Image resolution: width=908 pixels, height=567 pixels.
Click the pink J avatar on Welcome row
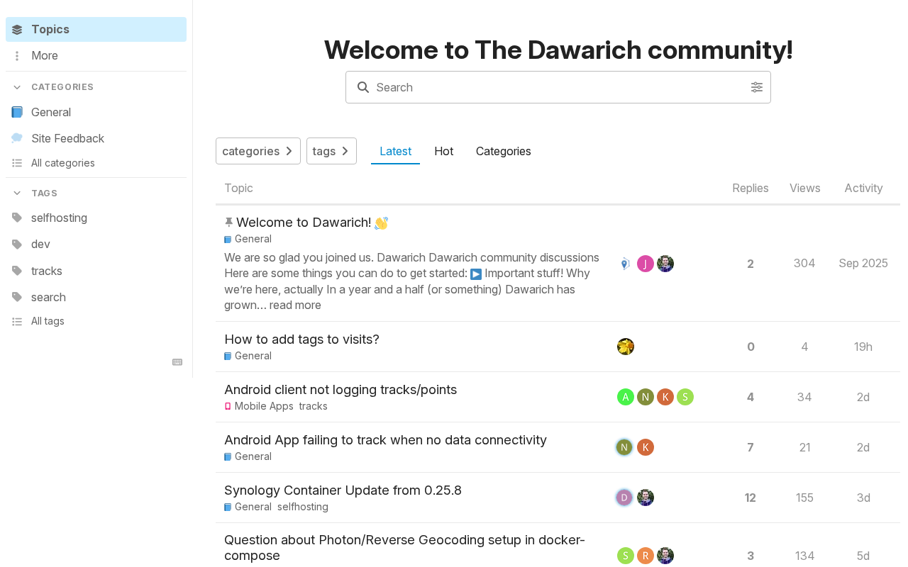click(646, 264)
